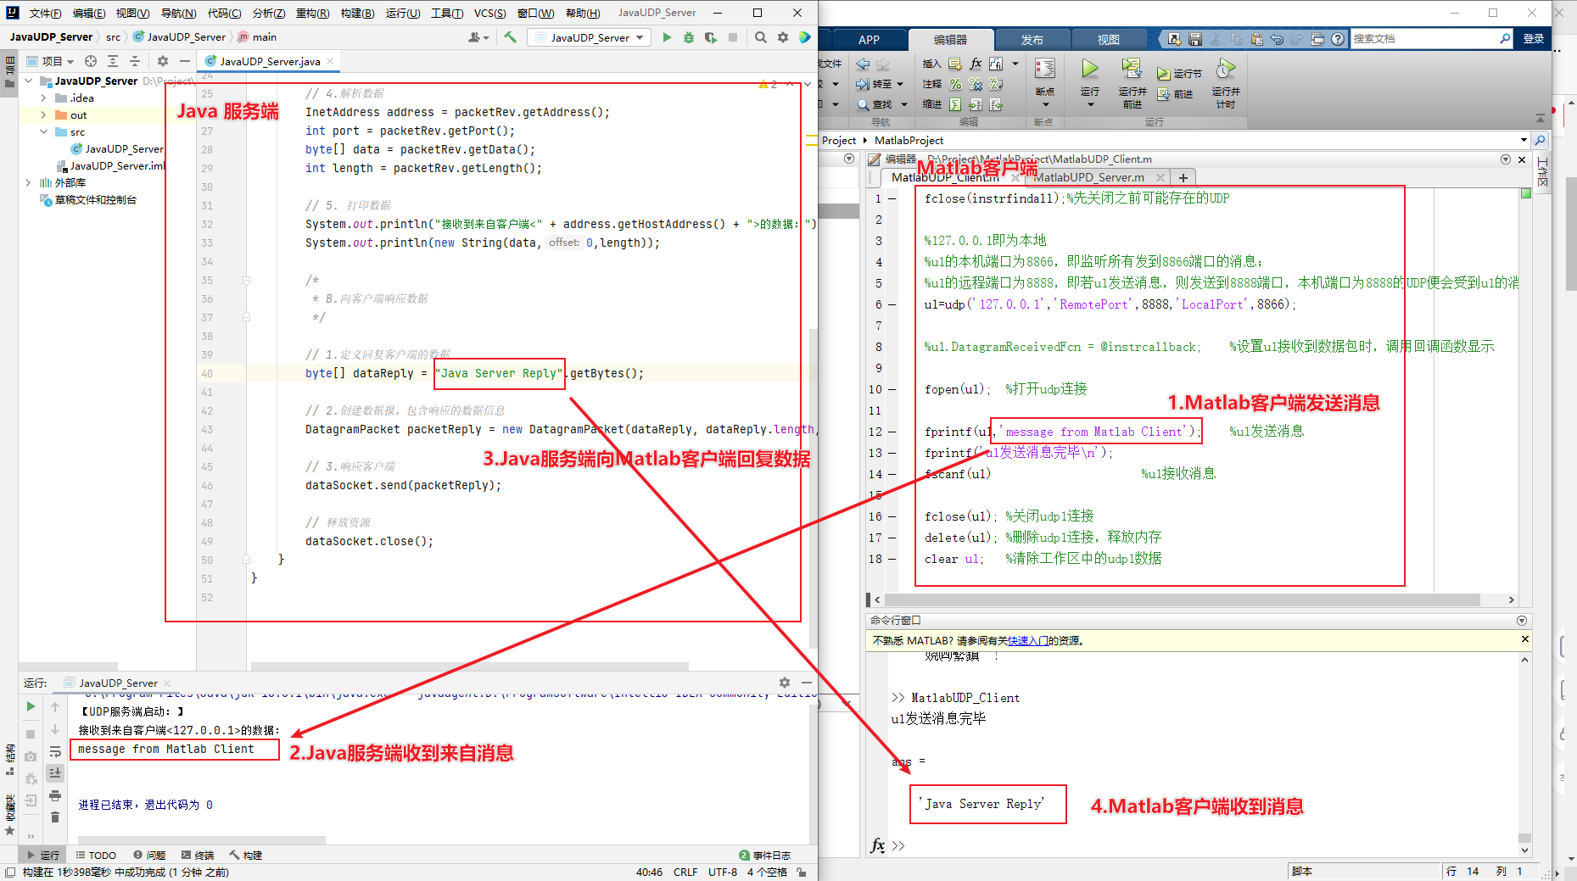
Task: Click MATLAB 运行 green play icon
Action: [x=1090, y=68]
